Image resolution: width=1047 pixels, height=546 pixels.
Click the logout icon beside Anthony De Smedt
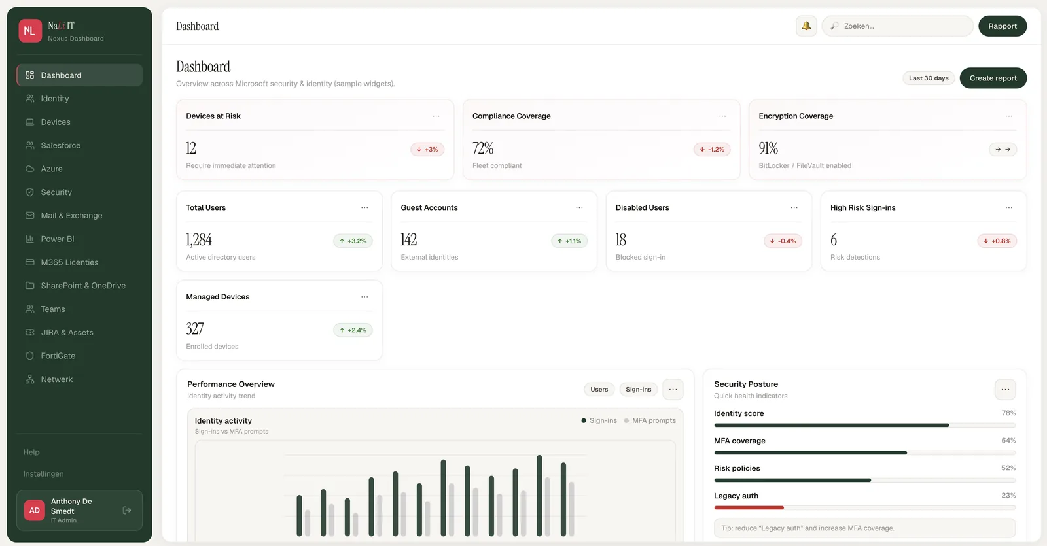[x=127, y=511]
